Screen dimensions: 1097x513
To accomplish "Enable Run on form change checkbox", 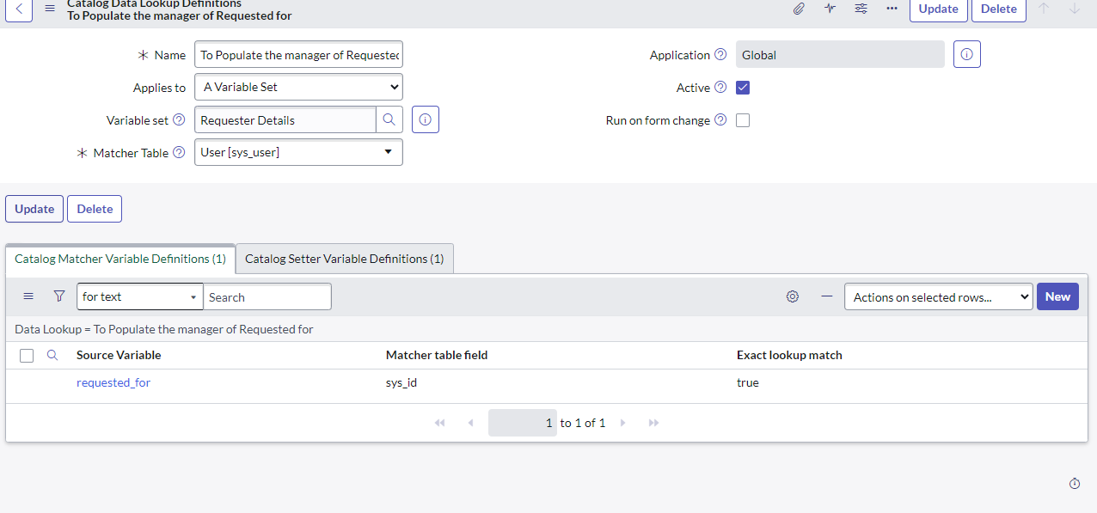I will pos(743,120).
